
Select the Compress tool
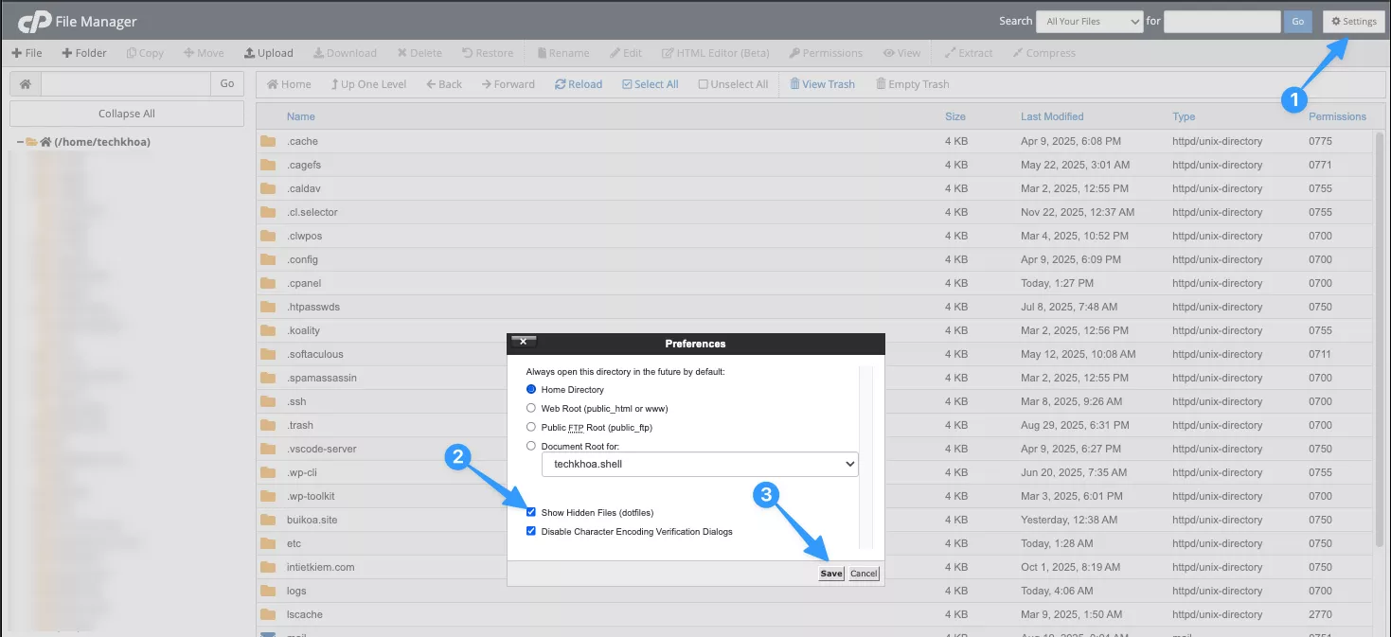[1043, 52]
